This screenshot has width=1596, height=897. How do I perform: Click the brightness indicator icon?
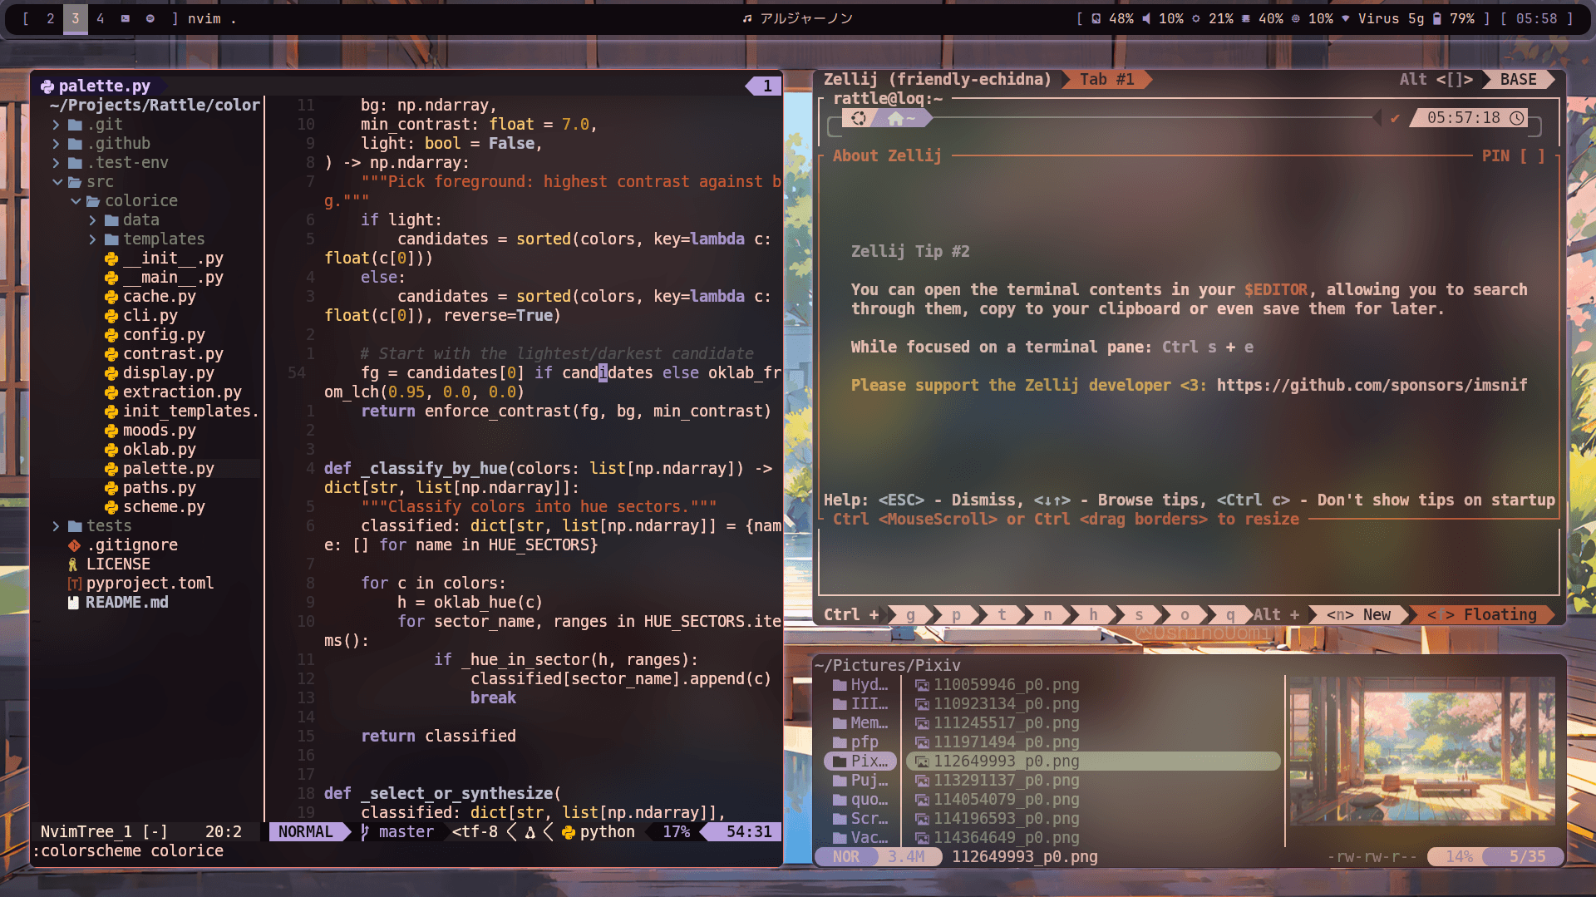click(1195, 18)
